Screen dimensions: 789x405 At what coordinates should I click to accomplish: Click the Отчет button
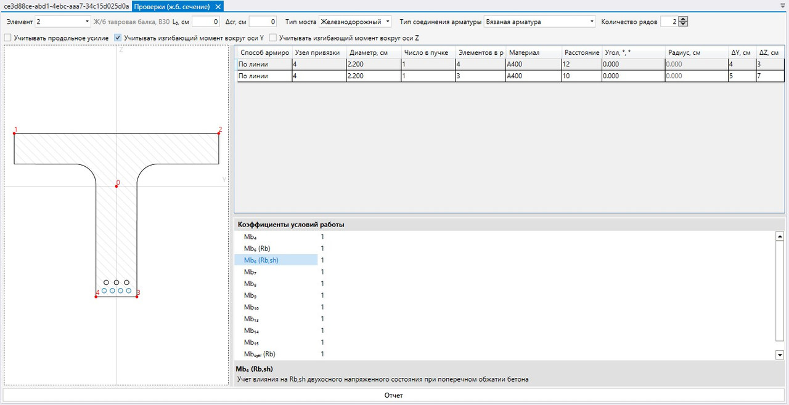tap(393, 395)
